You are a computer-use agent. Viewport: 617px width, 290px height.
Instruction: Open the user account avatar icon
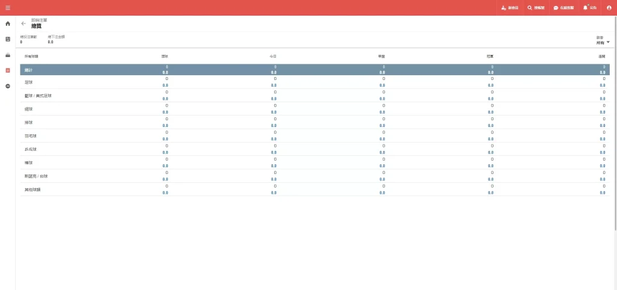(x=609, y=8)
